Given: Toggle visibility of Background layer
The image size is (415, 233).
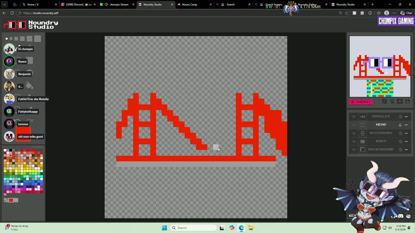Looking at the screenshot, I should point(354,150).
